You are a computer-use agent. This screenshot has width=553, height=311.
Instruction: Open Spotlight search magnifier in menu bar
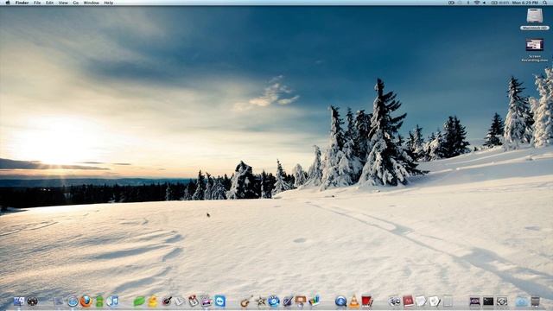(x=545, y=3)
